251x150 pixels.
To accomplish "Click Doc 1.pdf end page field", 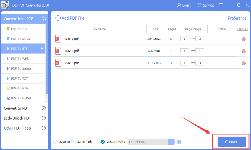I will click(200, 39).
